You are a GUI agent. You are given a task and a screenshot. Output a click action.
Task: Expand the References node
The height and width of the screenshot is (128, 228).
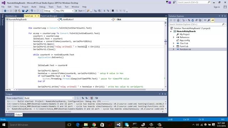click(x=173, y=37)
